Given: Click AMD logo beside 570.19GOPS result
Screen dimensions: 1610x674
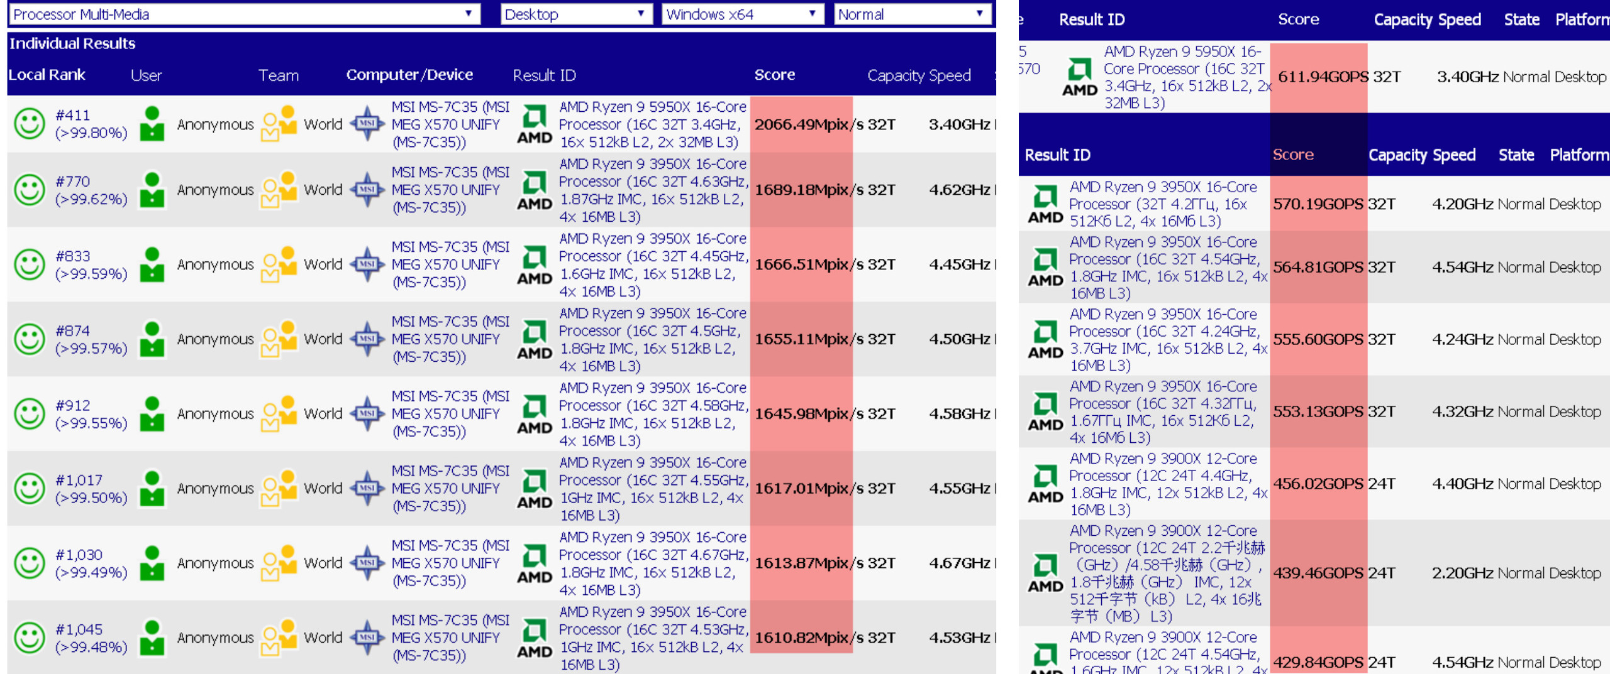Looking at the screenshot, I should click(x=1045, y=204).
